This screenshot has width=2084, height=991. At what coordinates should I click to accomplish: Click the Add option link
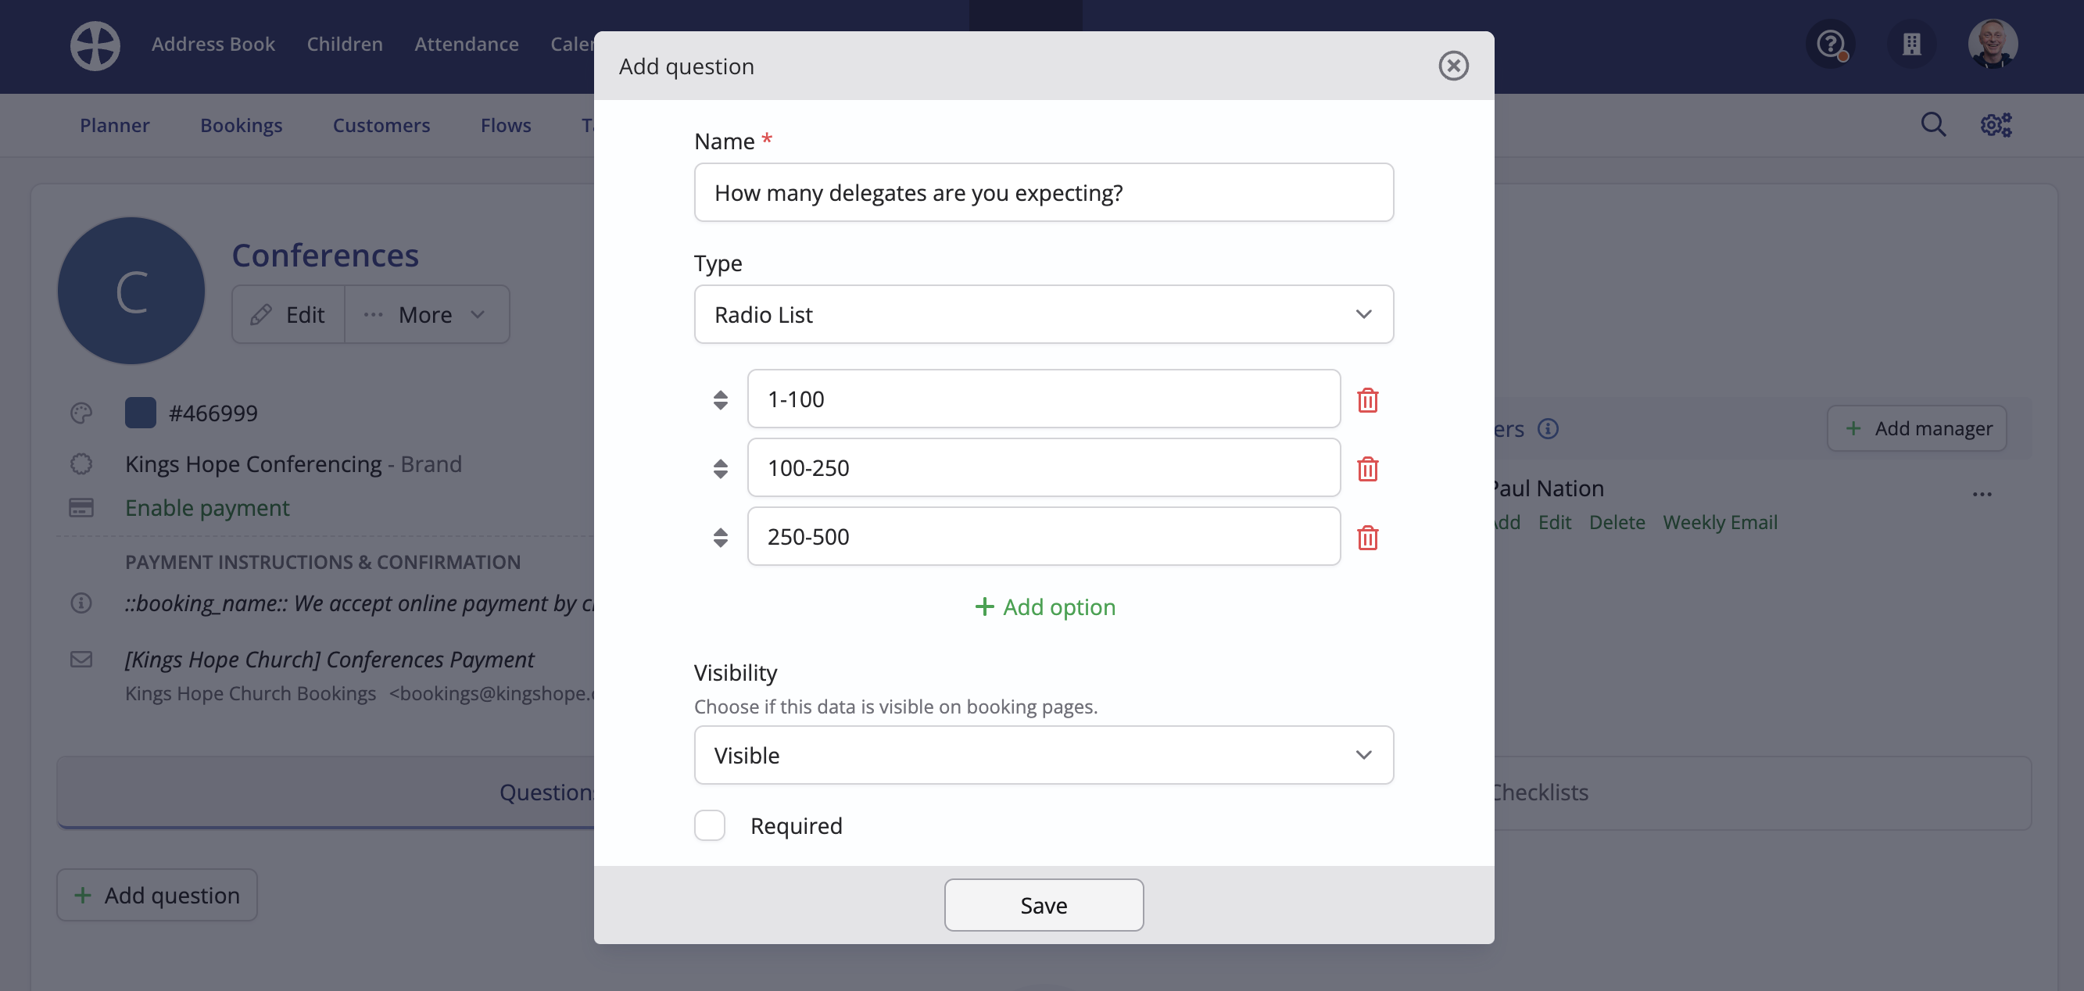pos(1044,606)
